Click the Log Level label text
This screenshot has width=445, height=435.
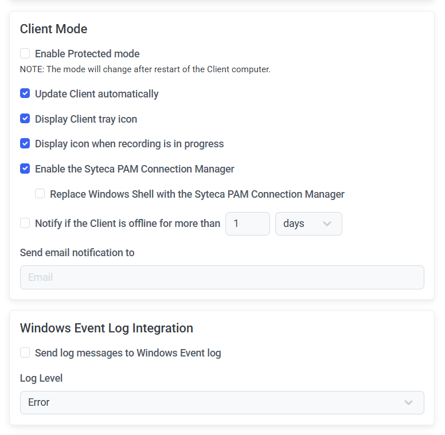(x=41, y=378)
